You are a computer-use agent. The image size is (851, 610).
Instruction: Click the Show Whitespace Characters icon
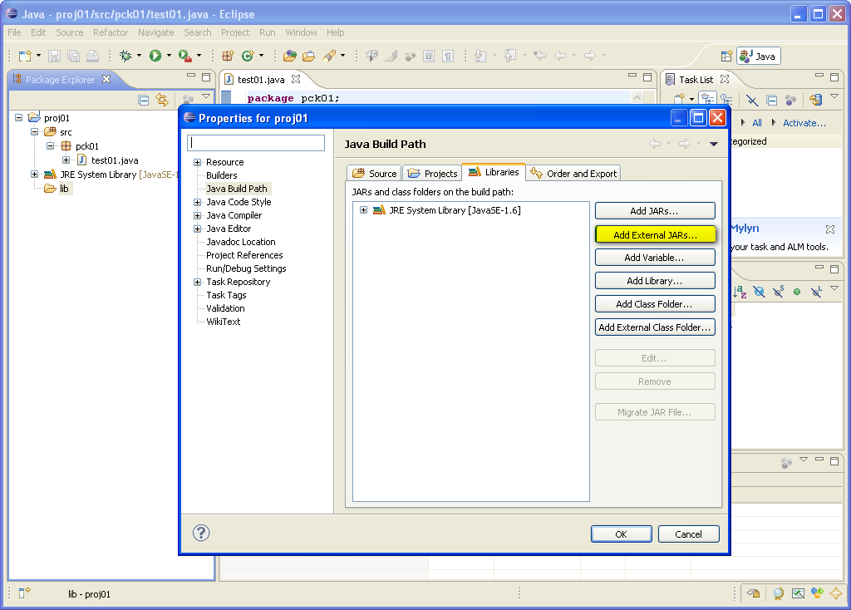click(448, 56)
